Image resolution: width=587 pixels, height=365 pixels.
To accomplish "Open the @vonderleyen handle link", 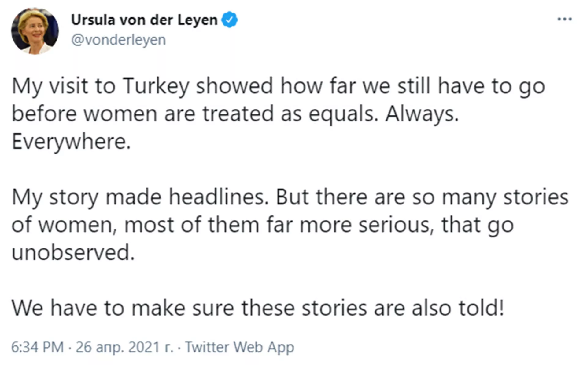I will tap(119, 40).
